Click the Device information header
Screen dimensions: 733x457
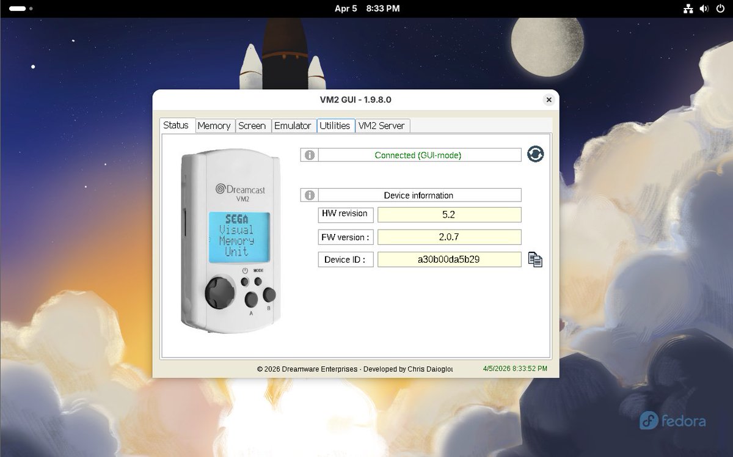[x=418, y=196]
